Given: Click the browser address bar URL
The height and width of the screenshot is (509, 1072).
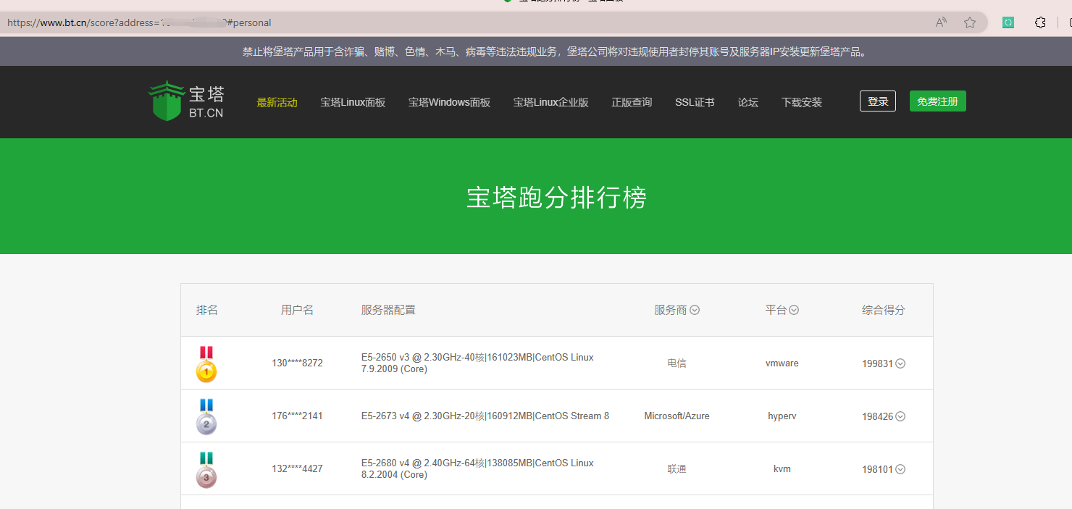Looking at the screenshot, I should (x=138, y=22).
